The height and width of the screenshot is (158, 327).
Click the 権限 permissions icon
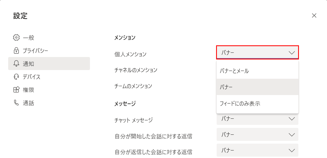point(16,90)
